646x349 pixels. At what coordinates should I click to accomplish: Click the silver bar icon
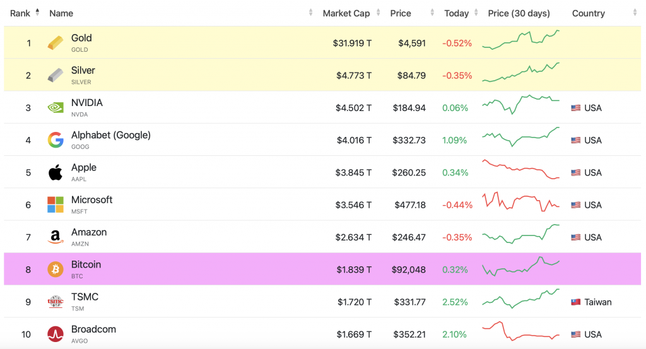[x=56, y=75]
